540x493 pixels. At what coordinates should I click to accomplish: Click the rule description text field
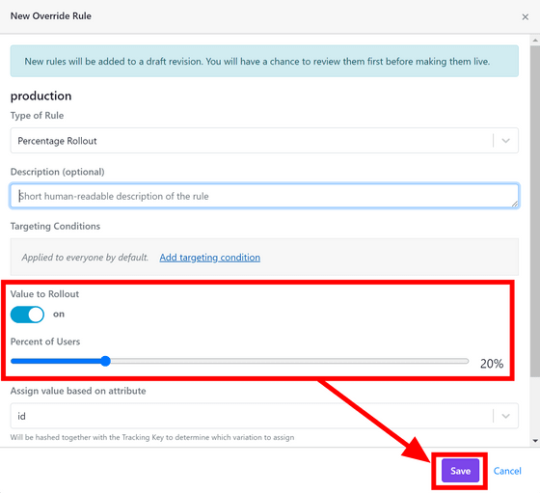click(264, 196)
